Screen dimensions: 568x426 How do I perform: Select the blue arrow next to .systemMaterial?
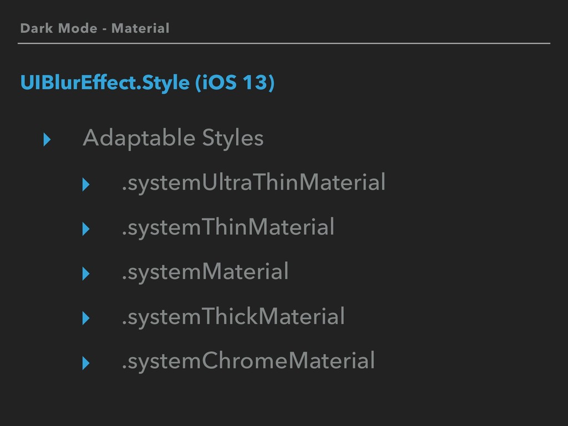tap(86, 273)
